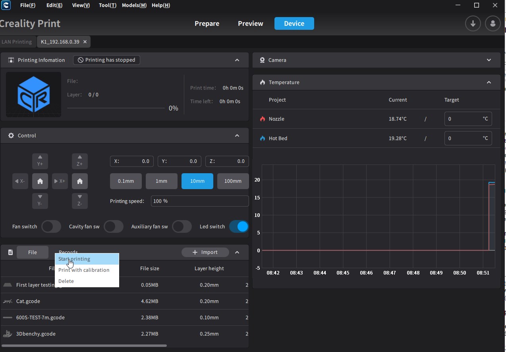Turn on the Fan switch
This screenshot has width=506, height=352.
[51, 226]
